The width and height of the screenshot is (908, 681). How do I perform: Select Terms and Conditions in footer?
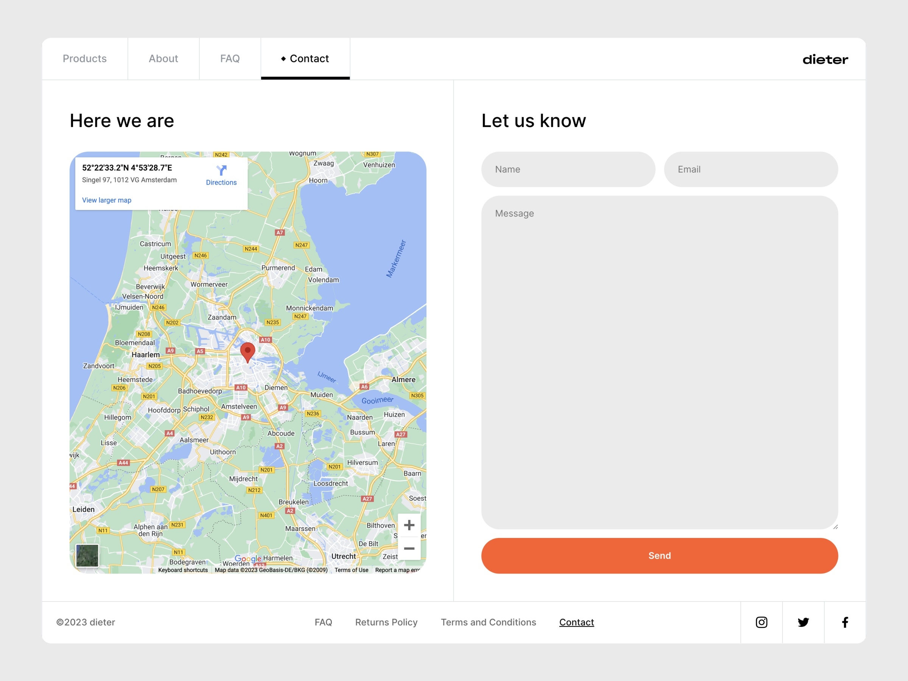pyautogui.click(x=488, y=622)
